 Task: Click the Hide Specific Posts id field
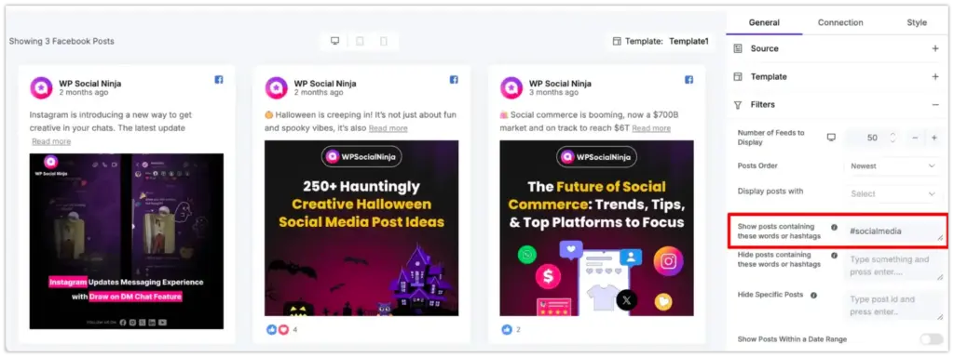[x=893, y=305]
